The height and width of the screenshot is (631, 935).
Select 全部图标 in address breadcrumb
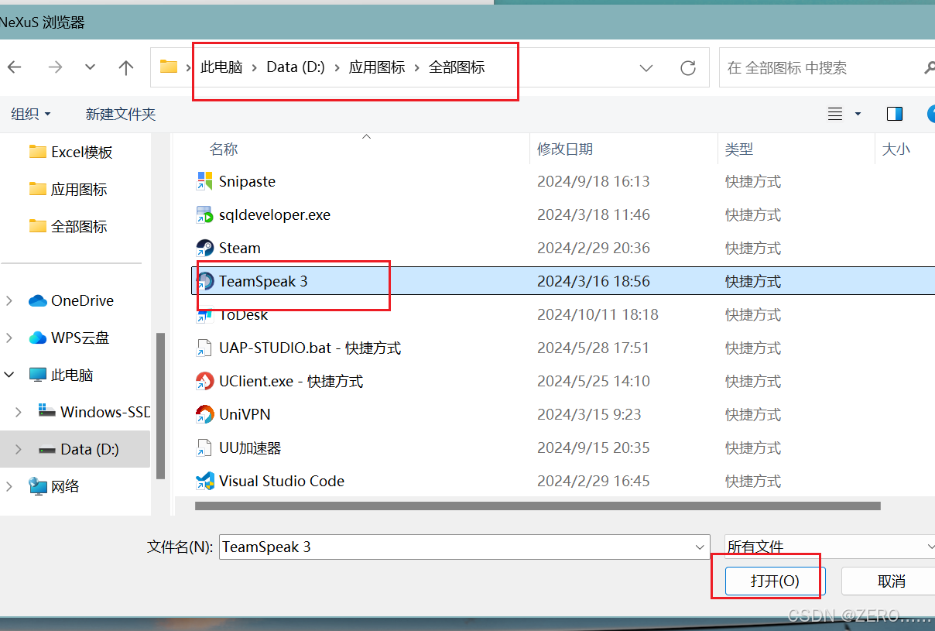pyautogui.click(x=457, y=67)
